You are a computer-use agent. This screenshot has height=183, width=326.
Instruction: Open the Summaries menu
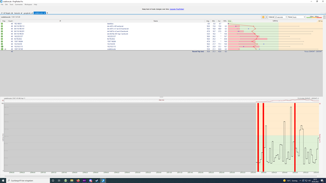tap(19, 4)
